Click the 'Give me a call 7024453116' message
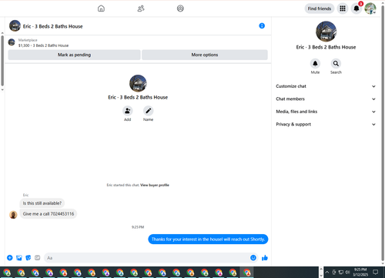This screenshot has width=385, height=278. click(x=49, y=214)
